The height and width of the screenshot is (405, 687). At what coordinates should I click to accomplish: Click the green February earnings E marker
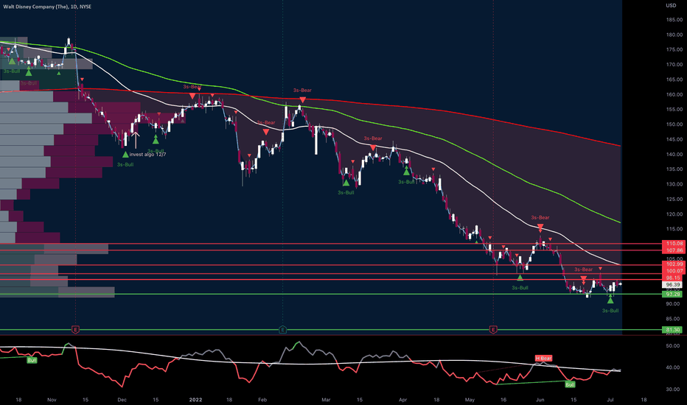coord(282,329)
